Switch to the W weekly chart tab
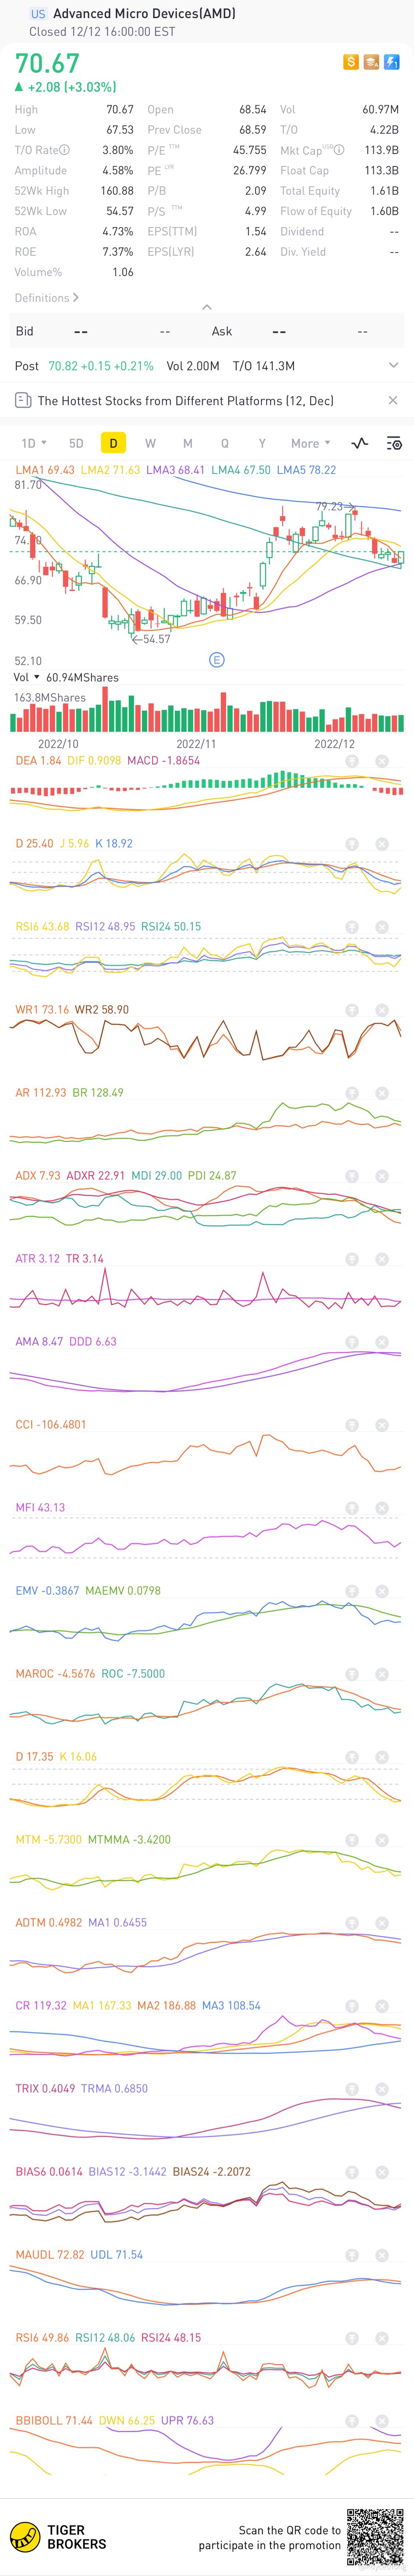 [x=150, y=443]
